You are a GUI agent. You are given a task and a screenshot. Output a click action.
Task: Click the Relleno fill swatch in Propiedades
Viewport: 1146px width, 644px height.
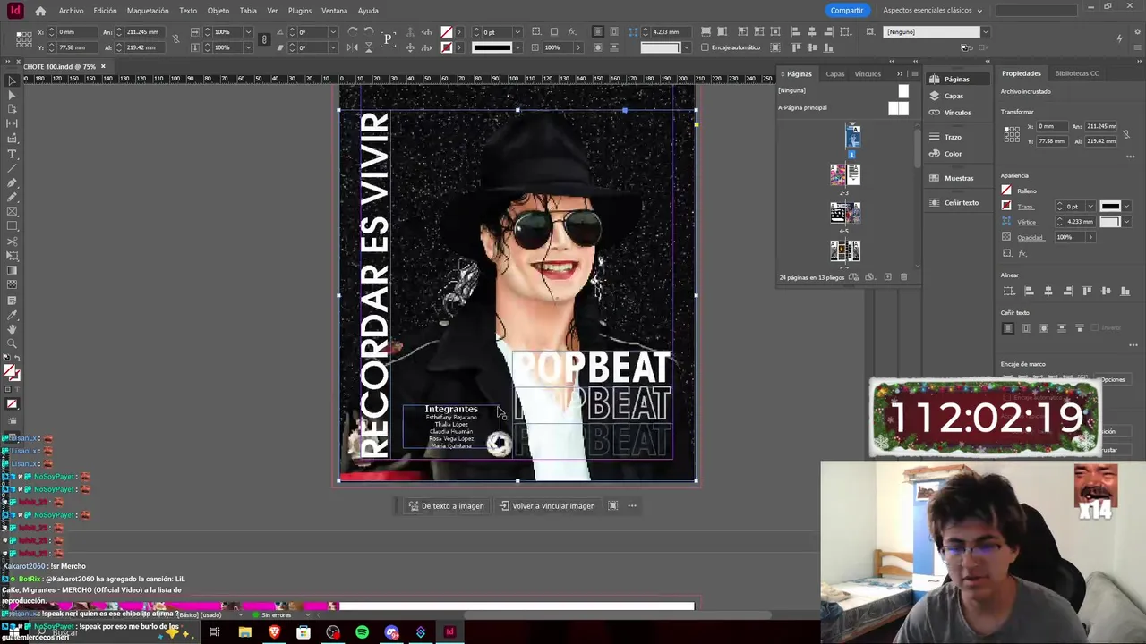coord(1006,191)
